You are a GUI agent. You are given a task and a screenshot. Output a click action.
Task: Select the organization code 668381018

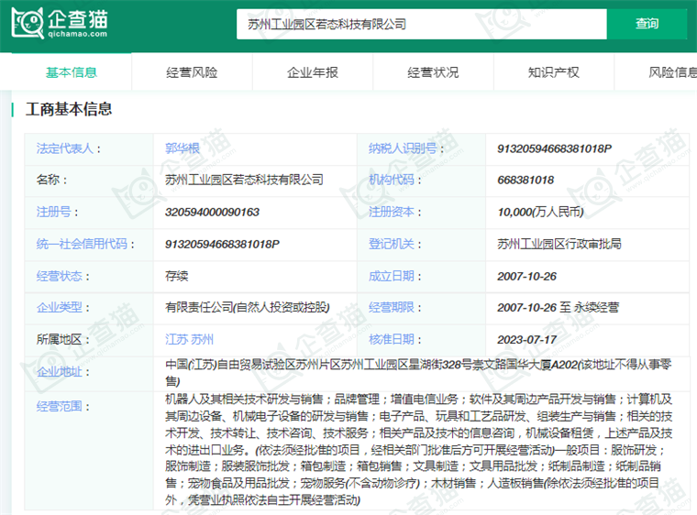(526, 180)
